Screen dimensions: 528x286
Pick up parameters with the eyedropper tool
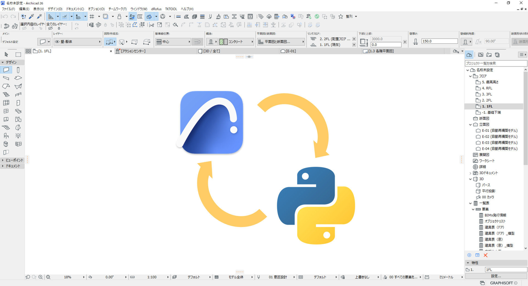pos(31,16)
